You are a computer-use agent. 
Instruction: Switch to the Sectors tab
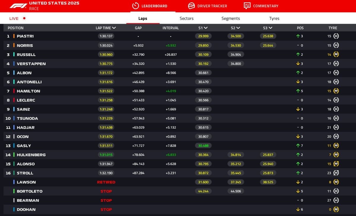187,18
